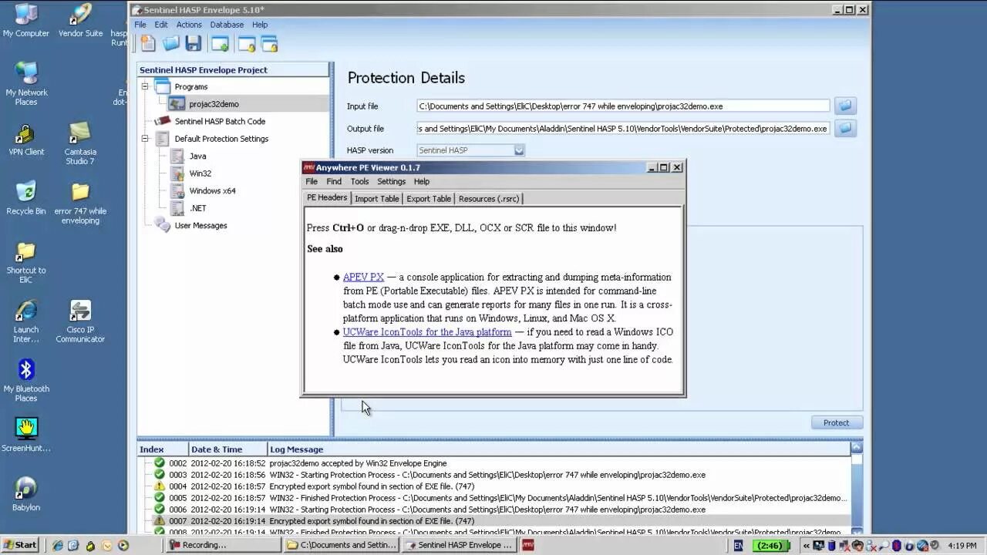The image size is (987, 555).
Task: Open PE Viewer Find menu
Action: click(334, 181)
